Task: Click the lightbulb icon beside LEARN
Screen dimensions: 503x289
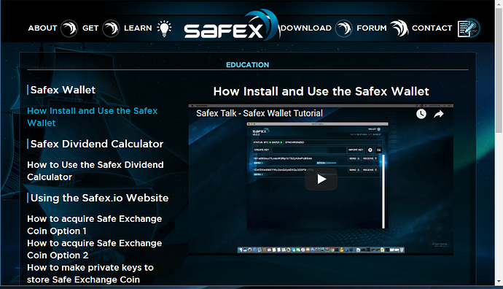Action: pos(164,28)
